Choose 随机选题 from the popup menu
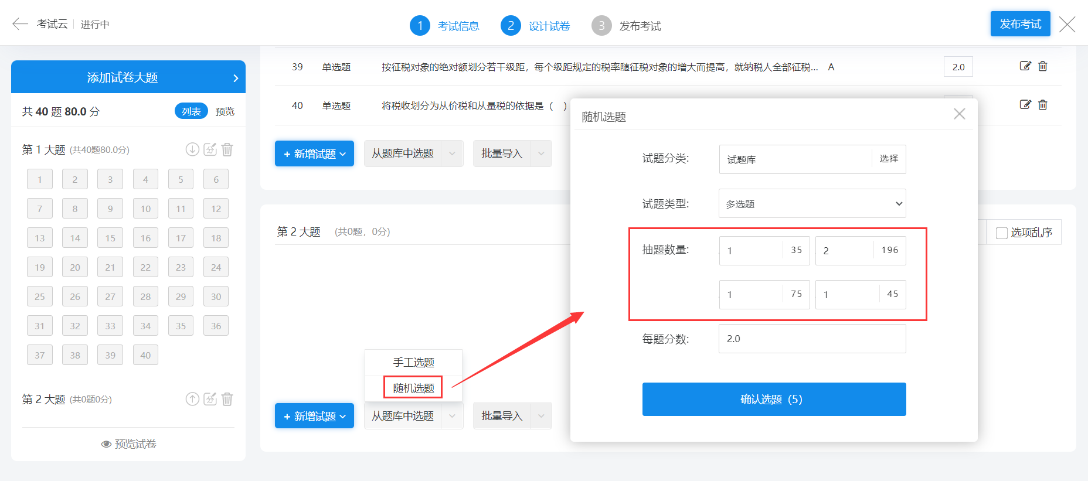 (x=413, y=388)
